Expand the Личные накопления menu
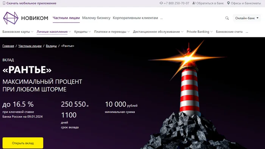Viewport: 265px width, 149px height. (54, 32)
